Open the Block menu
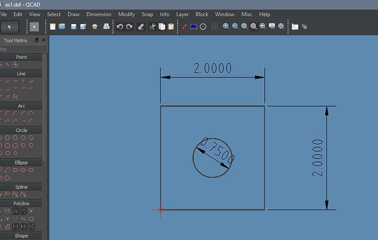The image size is (378, 240). 202,14
